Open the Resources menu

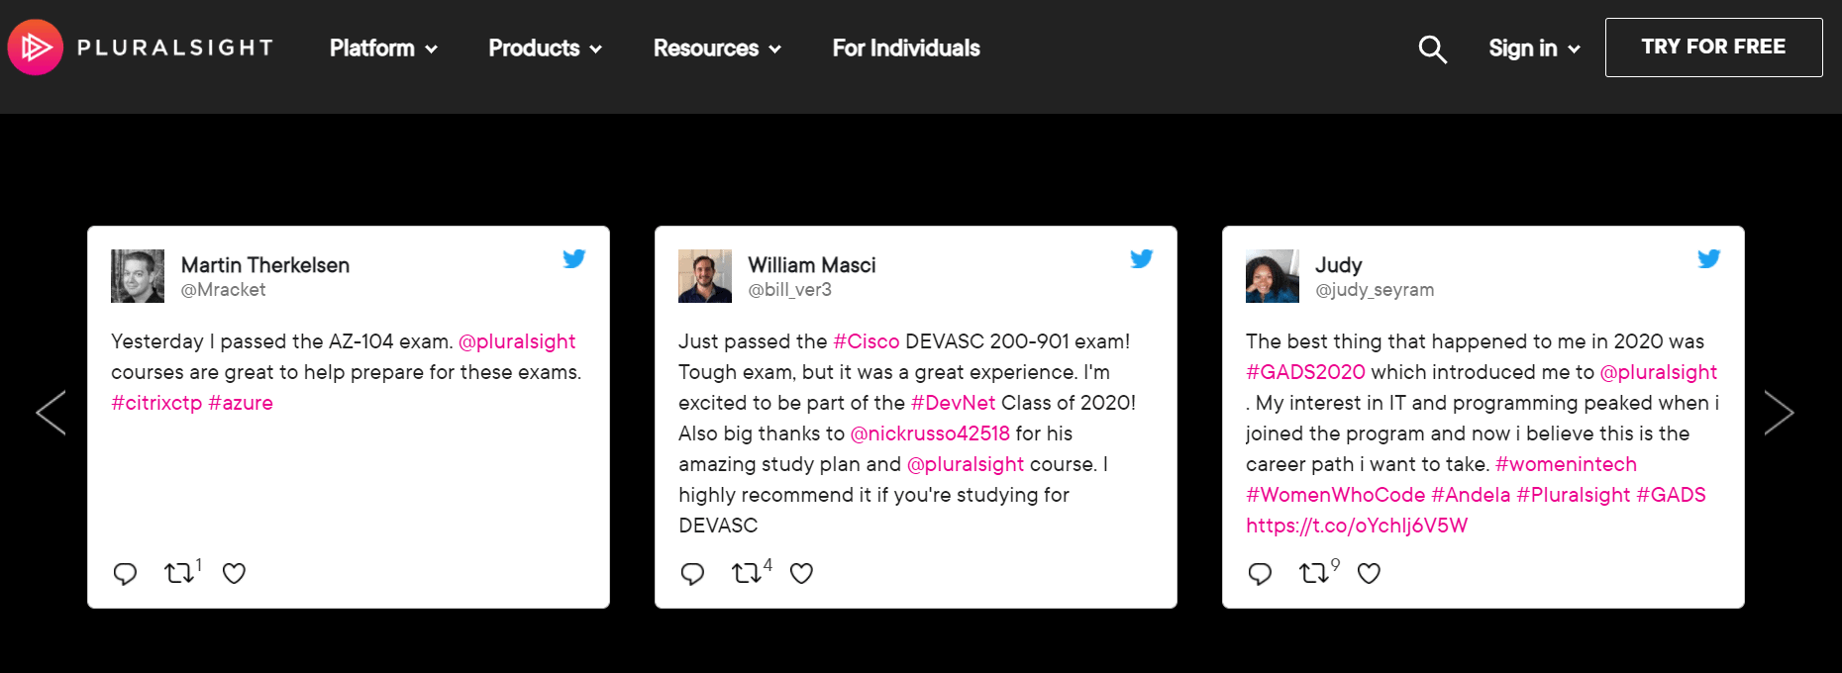tap(717, 48)
